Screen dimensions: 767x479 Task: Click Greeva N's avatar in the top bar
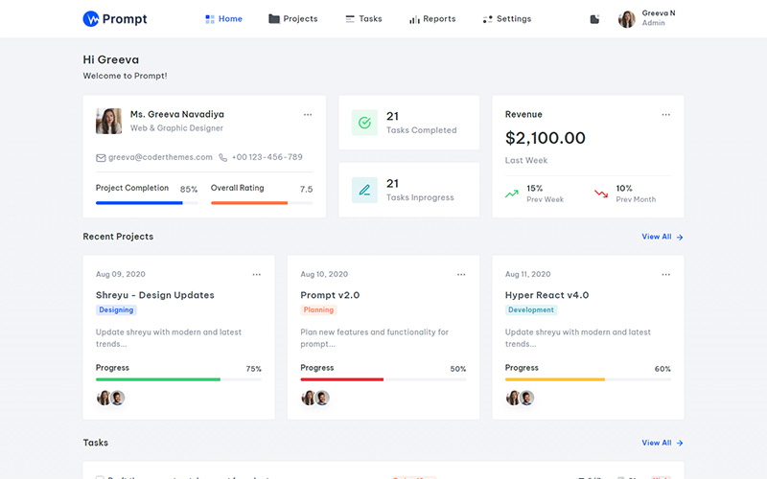pyautogui.click(x=626, y=19)
